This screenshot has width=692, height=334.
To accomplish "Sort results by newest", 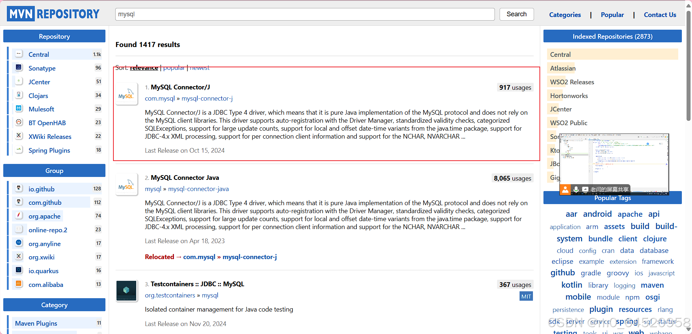I will (x=200, y=68).
